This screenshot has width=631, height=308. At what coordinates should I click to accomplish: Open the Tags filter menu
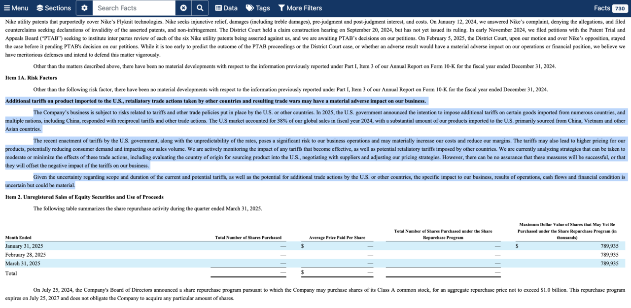(258, 8)
